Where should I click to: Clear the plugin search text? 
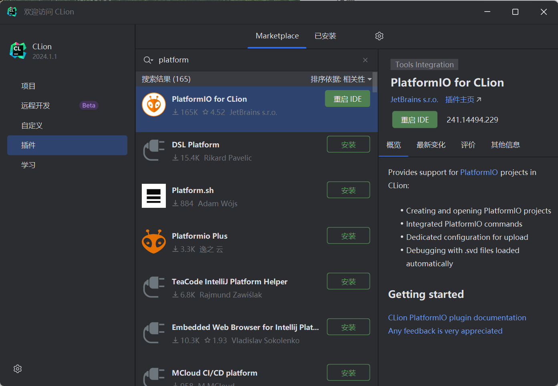coord(365,60)
